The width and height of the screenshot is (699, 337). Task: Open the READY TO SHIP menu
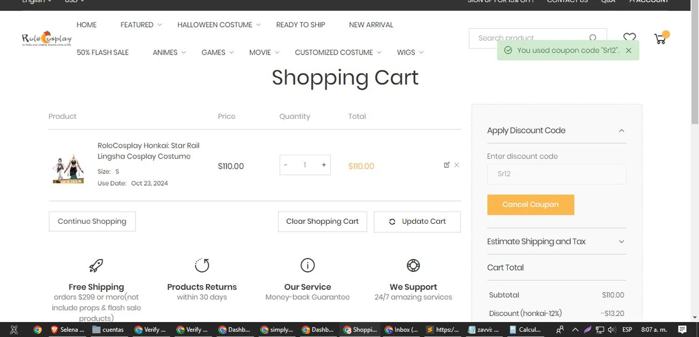(x=301, y=25)
